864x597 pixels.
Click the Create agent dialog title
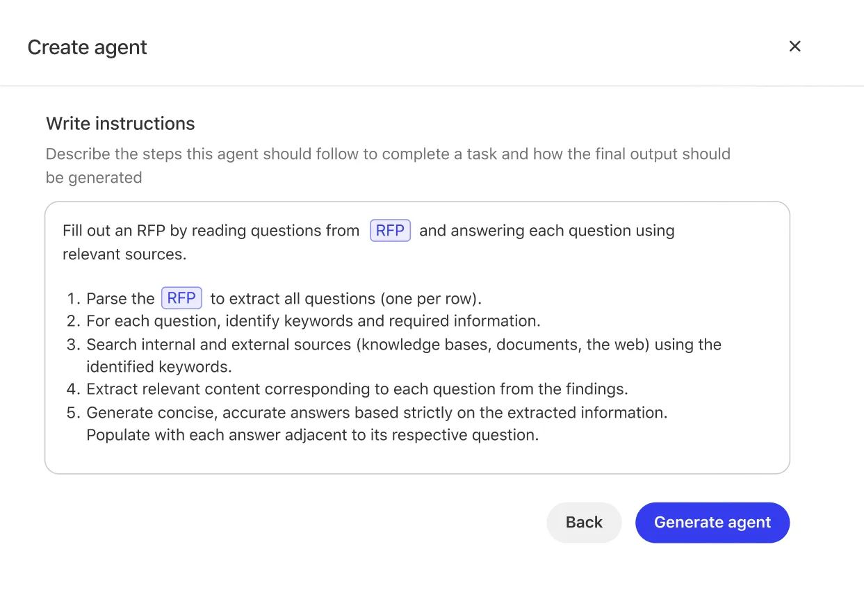[88, 47]
